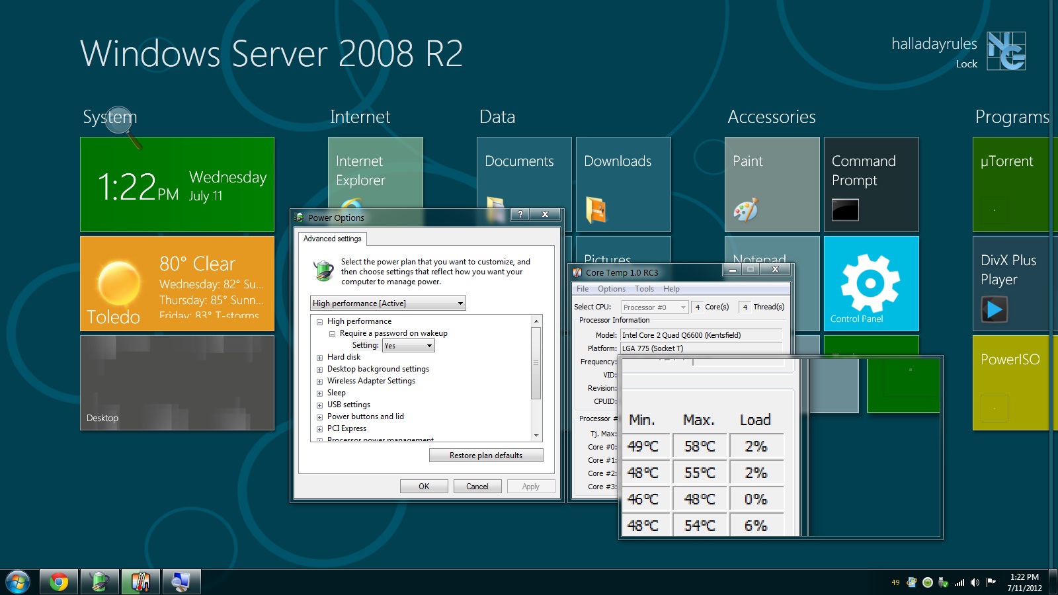Click the Core Temp temperature tray icon showing 49

[896, 582]
